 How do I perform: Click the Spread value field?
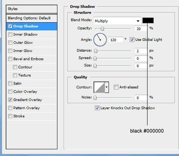click(x=141, y=58)
